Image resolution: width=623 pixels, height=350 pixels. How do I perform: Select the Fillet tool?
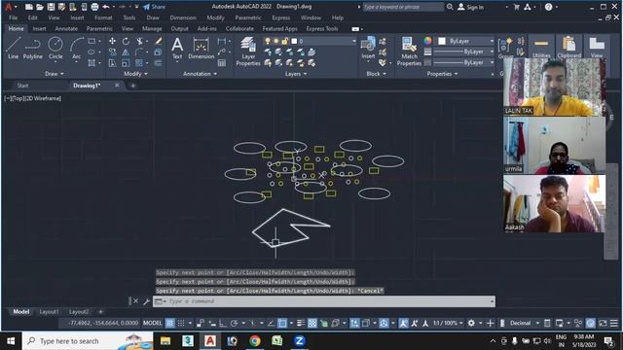click(x=139, y=52)
